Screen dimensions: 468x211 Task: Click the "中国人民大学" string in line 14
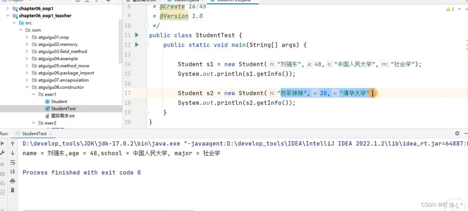pyautogui.click(x=354, y=64)
